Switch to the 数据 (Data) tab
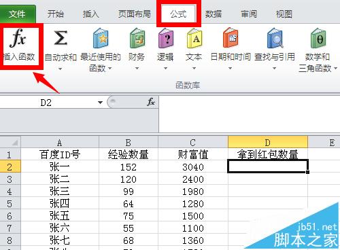 (214, 14)
